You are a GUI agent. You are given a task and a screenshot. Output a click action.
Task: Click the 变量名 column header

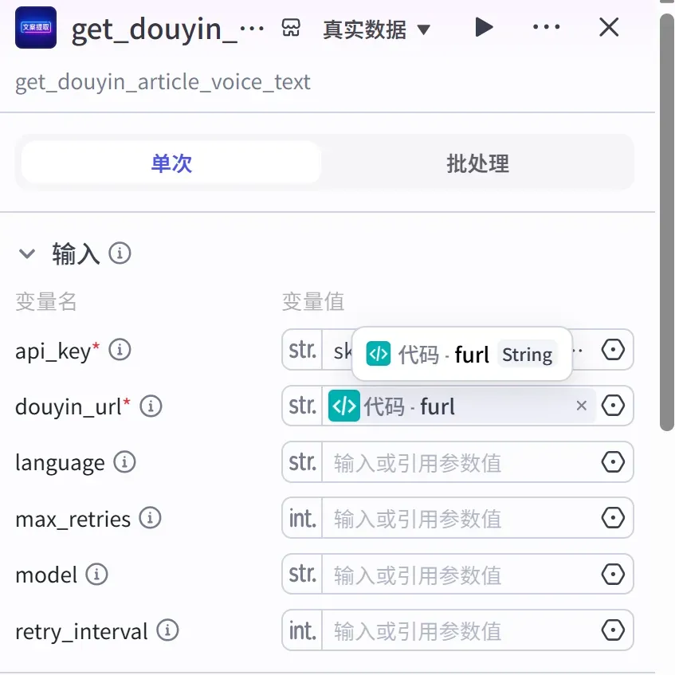click(x=46, y=301)
